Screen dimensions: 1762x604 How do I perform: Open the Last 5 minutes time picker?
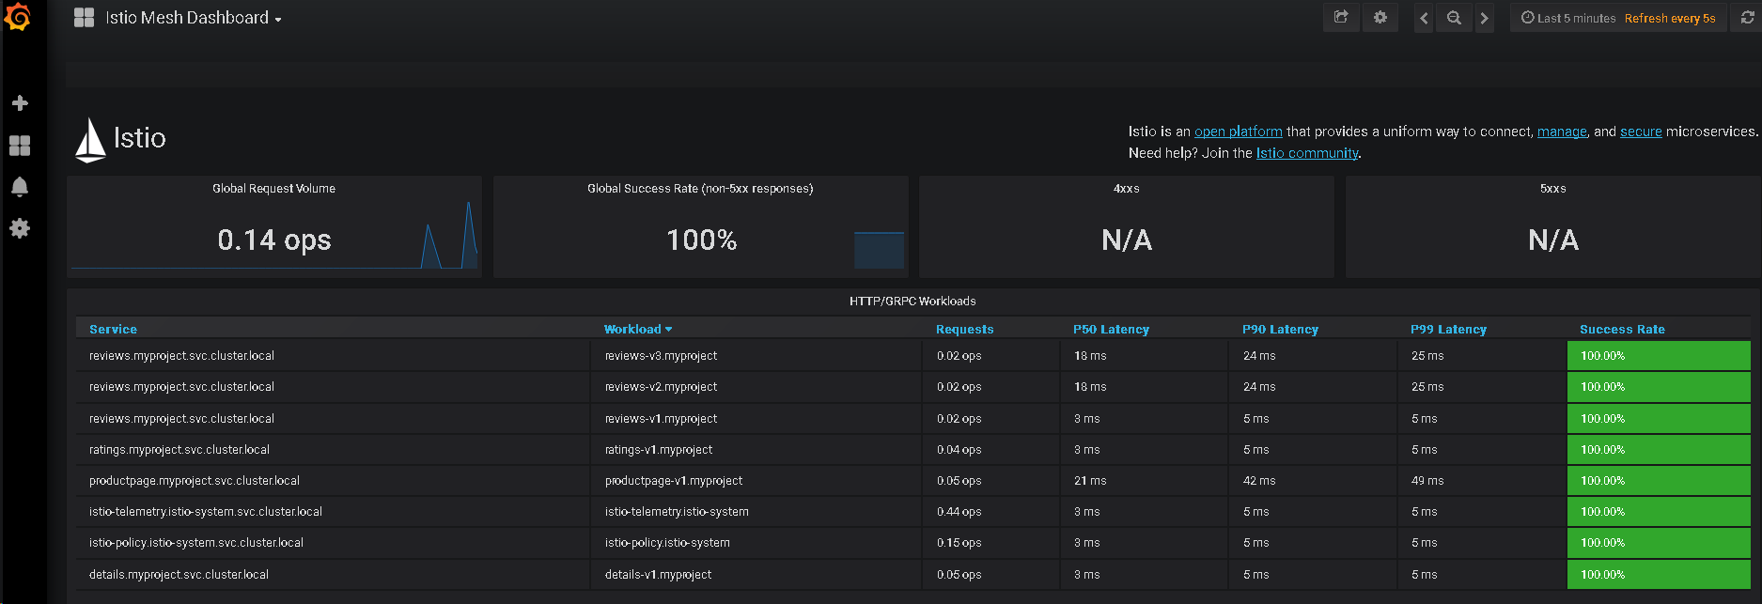pos(1568,18)
